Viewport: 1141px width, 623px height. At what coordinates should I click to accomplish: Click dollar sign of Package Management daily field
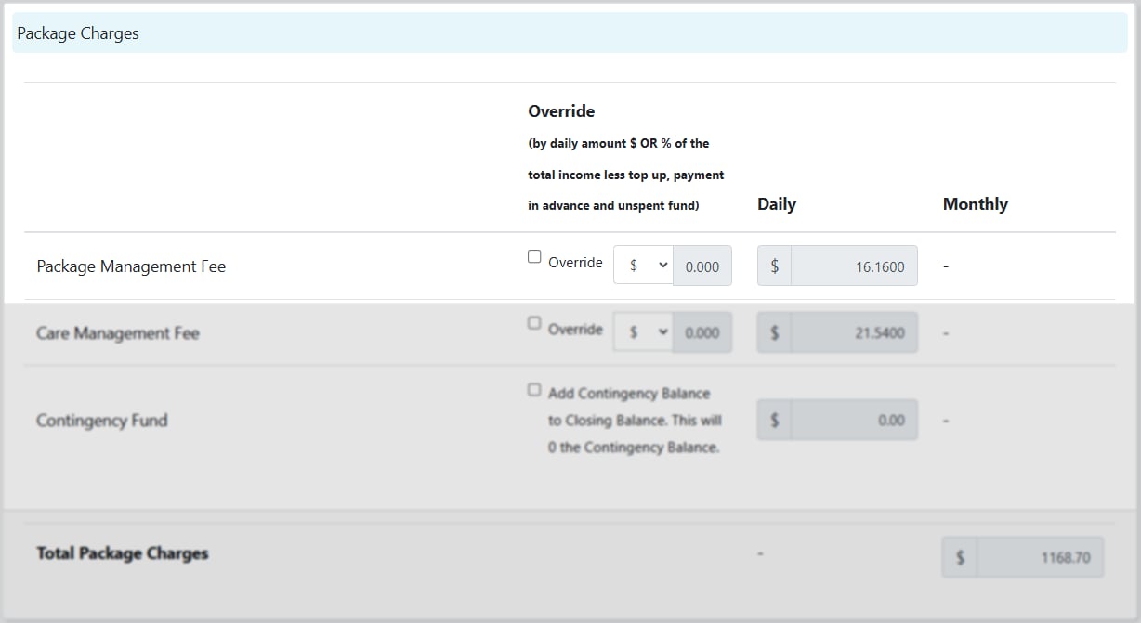(x=775, y=266)
